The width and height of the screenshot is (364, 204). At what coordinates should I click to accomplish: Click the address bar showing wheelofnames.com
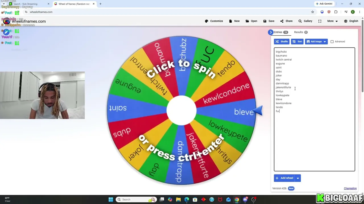point(168,12)
